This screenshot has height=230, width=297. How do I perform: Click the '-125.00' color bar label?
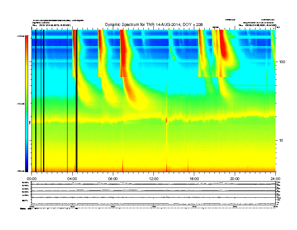21,36
